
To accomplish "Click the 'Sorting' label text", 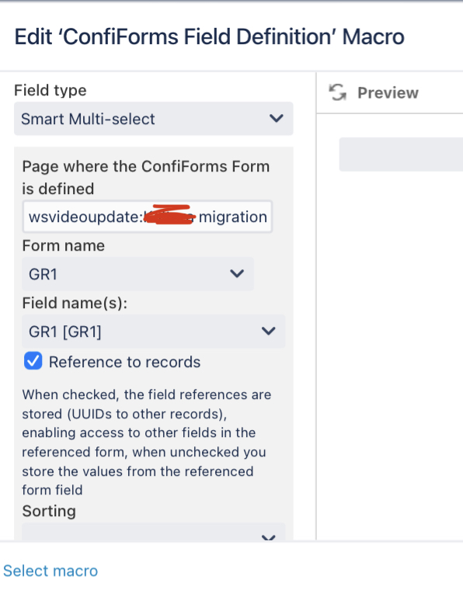I will pyautogui.click(x=49, y=512).
